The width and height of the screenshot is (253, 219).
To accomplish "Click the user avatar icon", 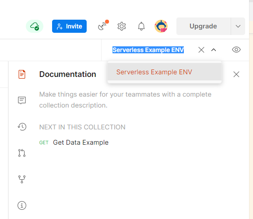I will point(161,26).
